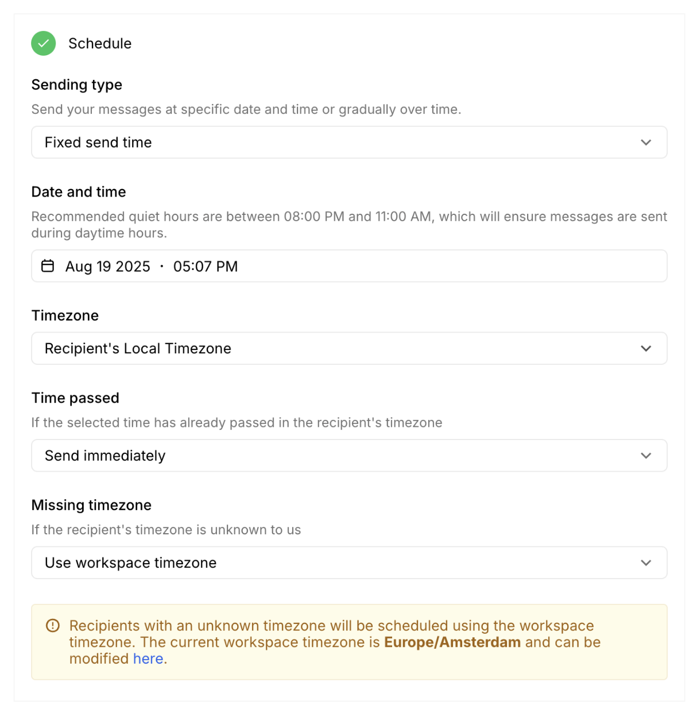Click the Send immediately chevron arrow
The width and height of the screenshot is (697, 709).
click(646, 456)
